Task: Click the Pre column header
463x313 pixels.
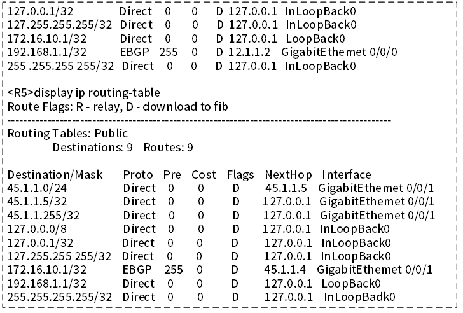Action: tap(172, 175)
